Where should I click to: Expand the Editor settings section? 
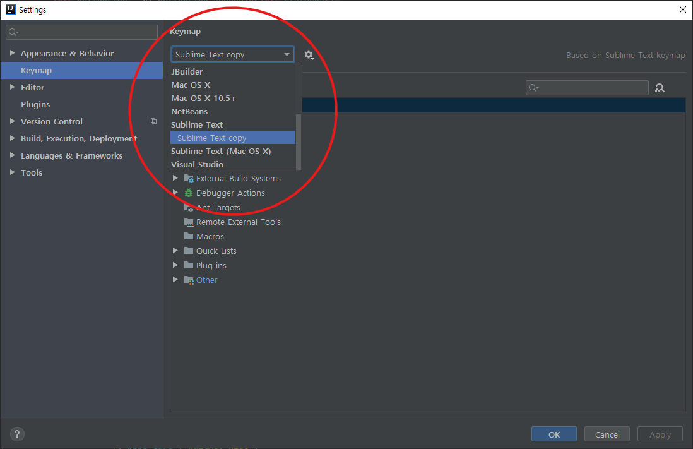13,87
